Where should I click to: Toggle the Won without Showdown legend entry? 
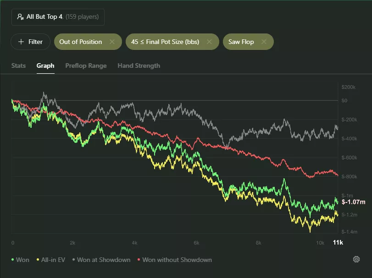[175, 260]
